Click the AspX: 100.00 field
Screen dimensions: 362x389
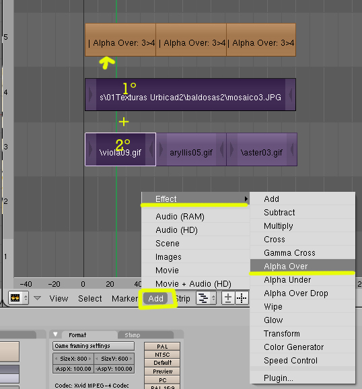pos(73,369)
